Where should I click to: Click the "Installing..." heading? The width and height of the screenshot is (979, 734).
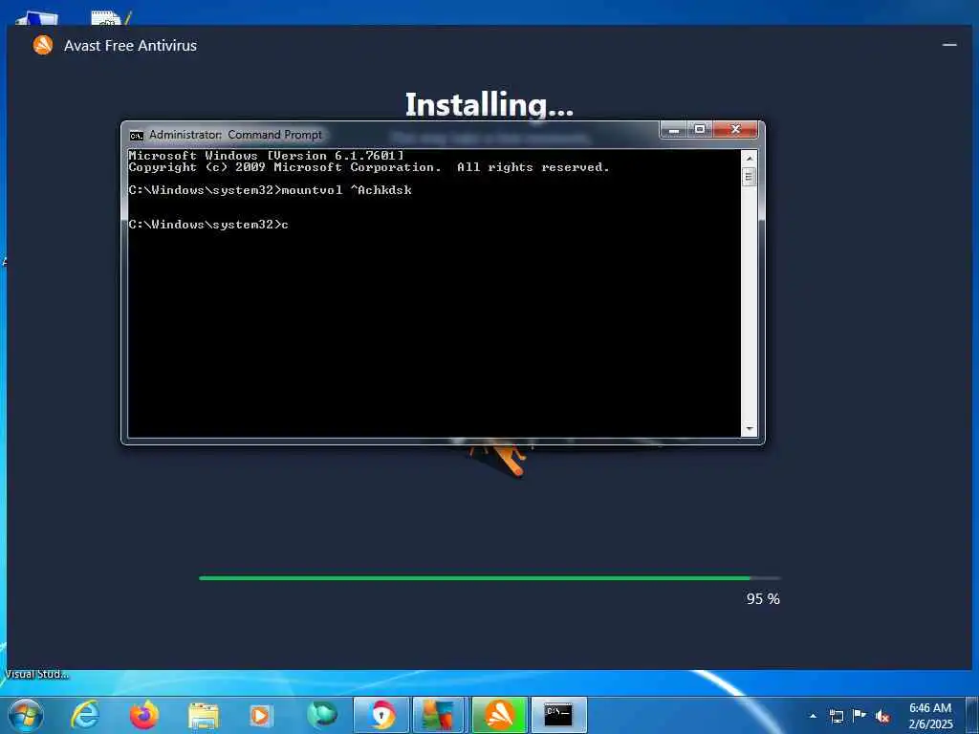[x=489, y=104]
